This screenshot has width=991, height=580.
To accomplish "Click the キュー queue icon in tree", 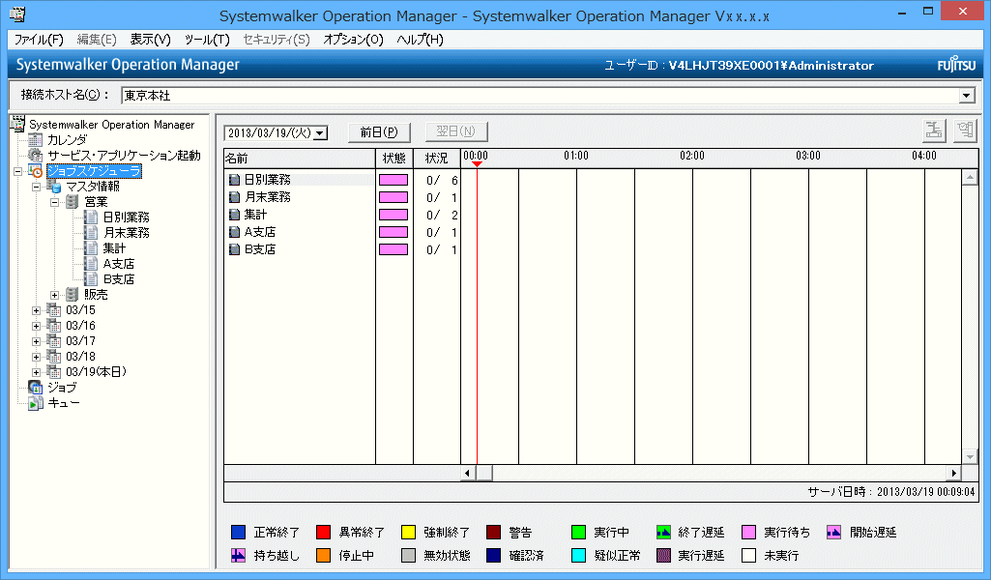I will point(36,403).
